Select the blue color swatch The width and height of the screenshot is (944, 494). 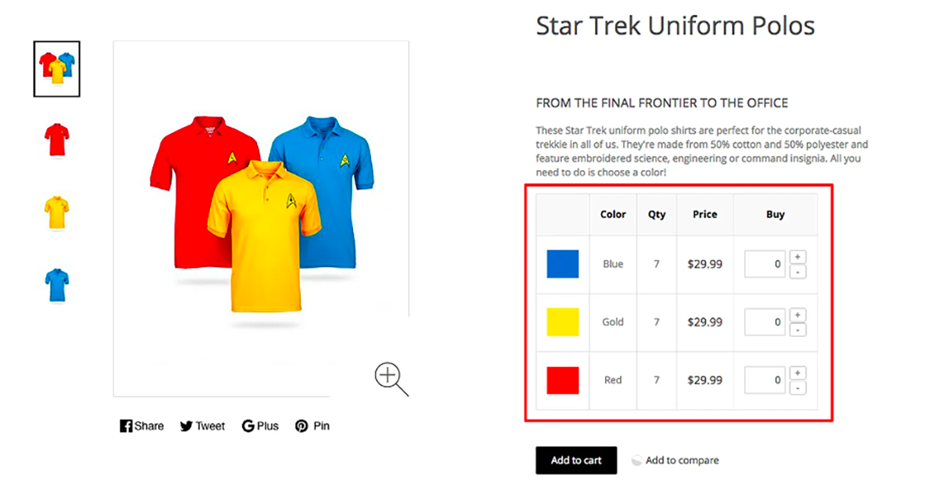point(563,265)
